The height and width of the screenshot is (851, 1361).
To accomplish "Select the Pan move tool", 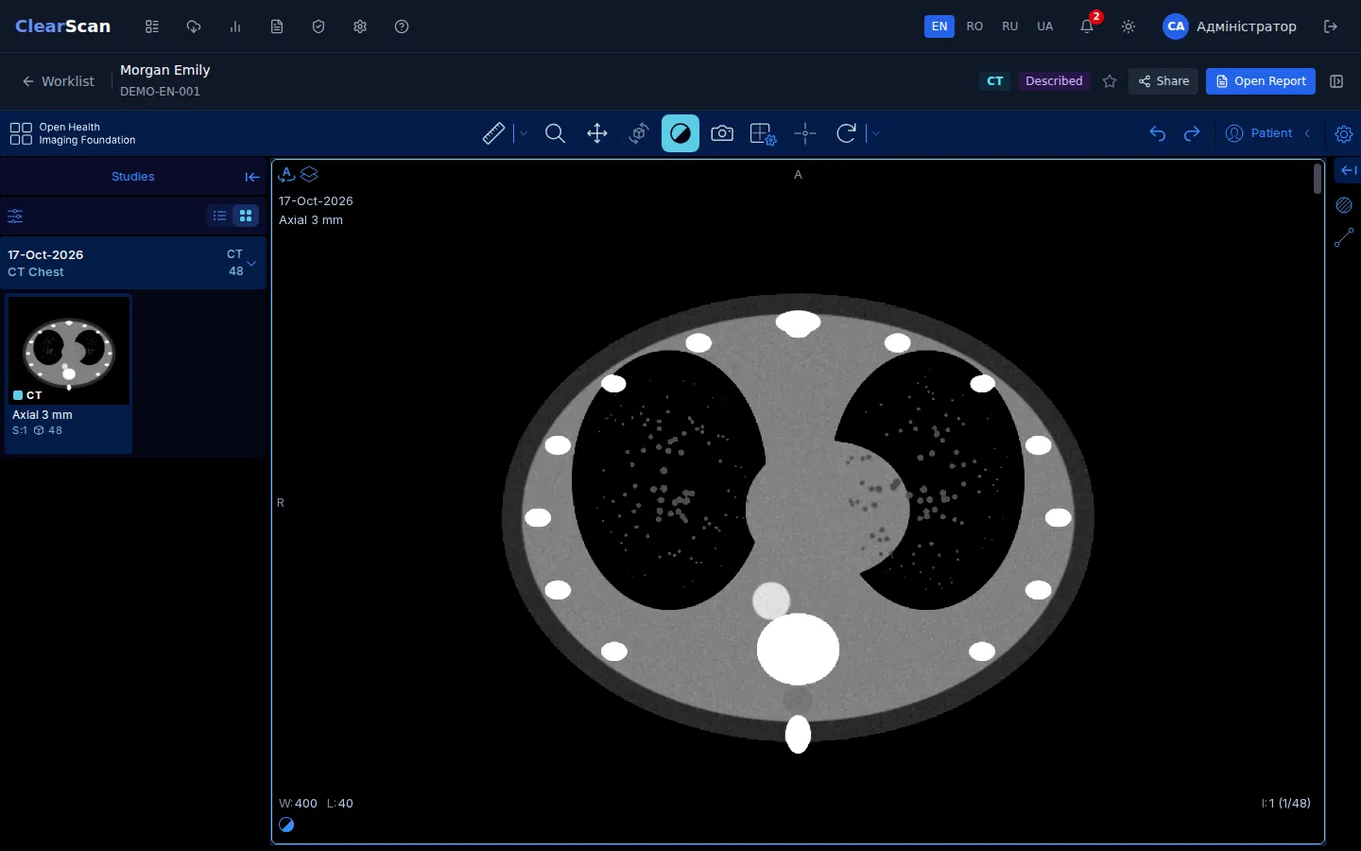I will [x=597, y=133].
